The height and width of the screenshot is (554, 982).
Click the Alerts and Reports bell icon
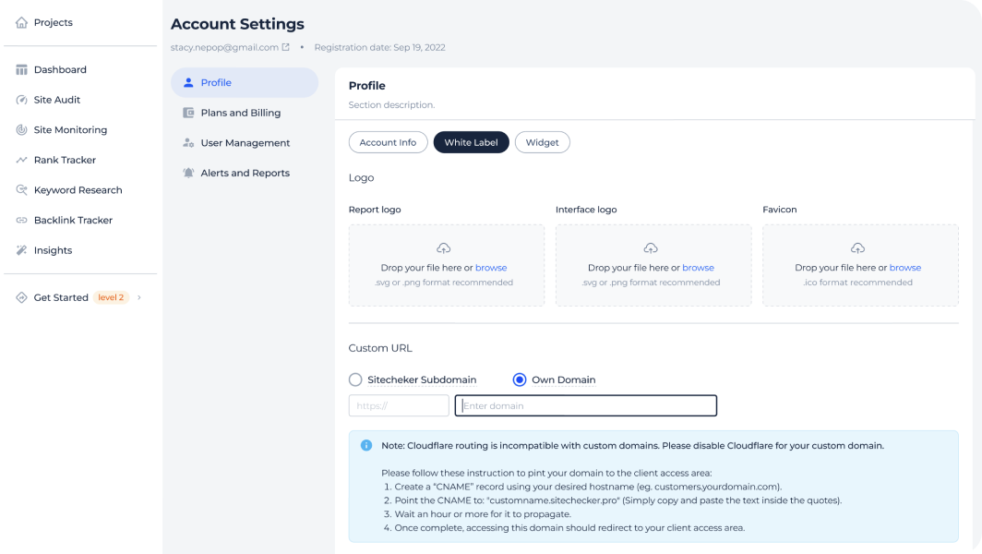pyautogui.click(x=188, y=173)
